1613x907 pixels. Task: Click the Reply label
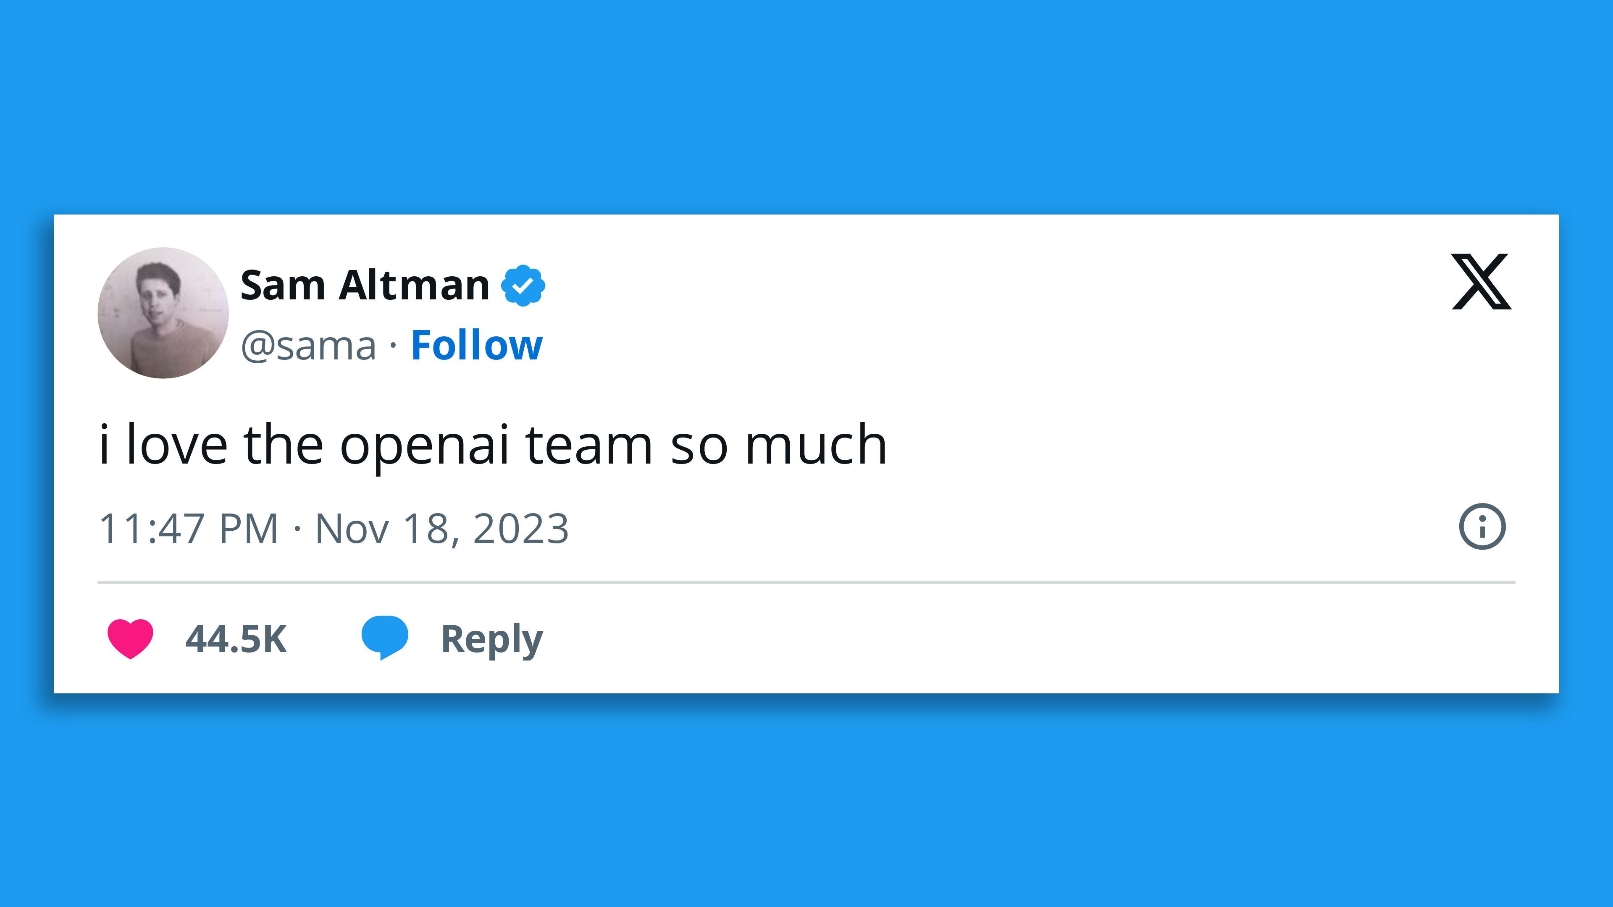pos(491,639)
